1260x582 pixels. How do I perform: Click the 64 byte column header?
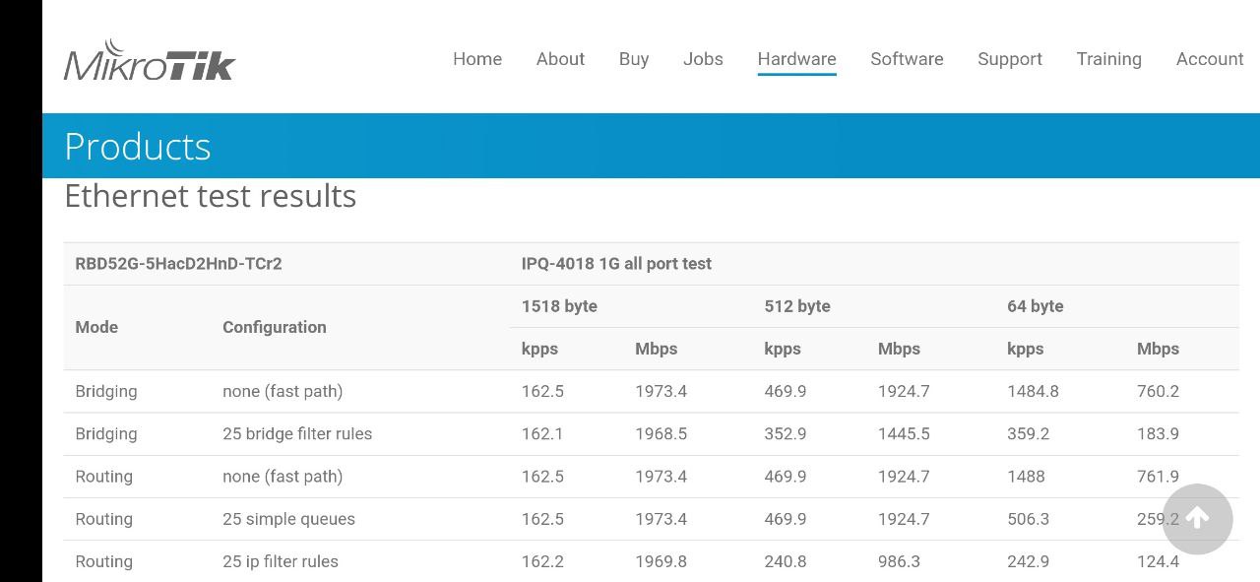pyautogui.click(x=1036, y=306)
